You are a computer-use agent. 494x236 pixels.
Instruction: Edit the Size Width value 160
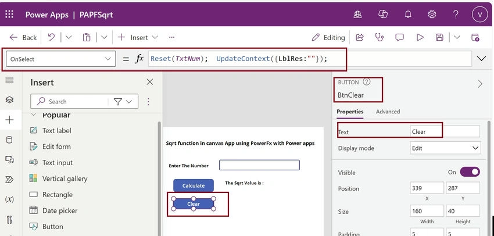click(x=427, y=211)
